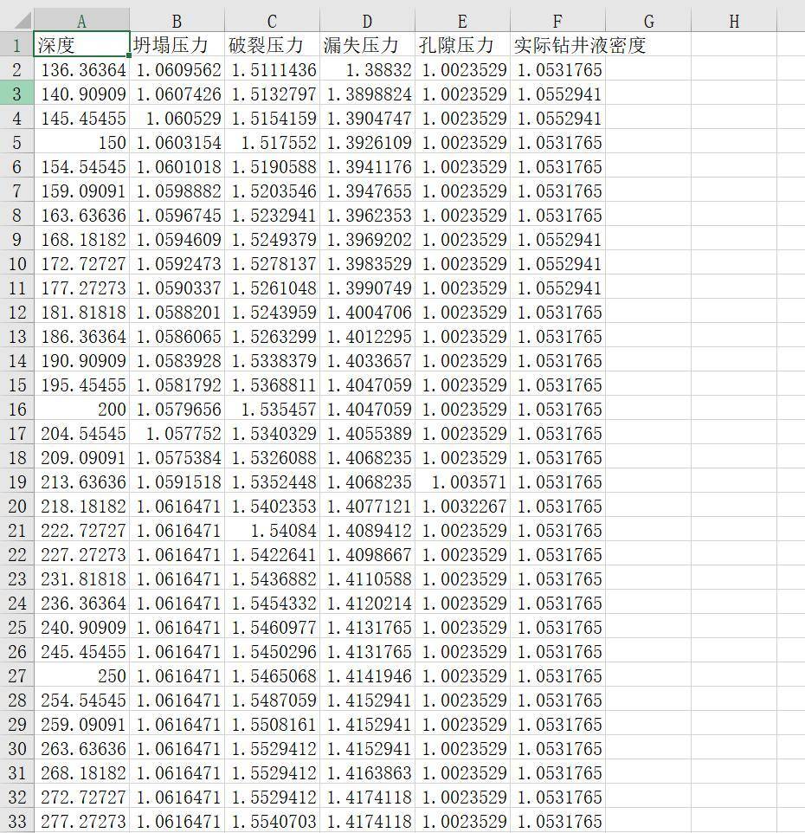
Task: Select column D header
Action: pos(367,20)
